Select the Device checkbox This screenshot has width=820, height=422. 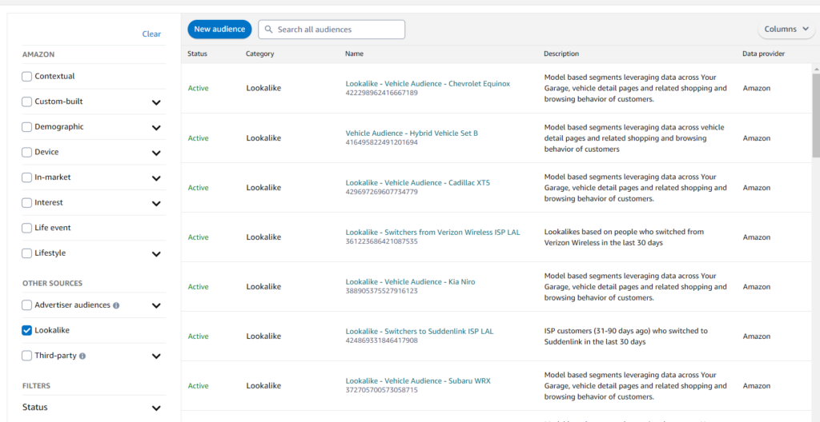pos(26,153)
